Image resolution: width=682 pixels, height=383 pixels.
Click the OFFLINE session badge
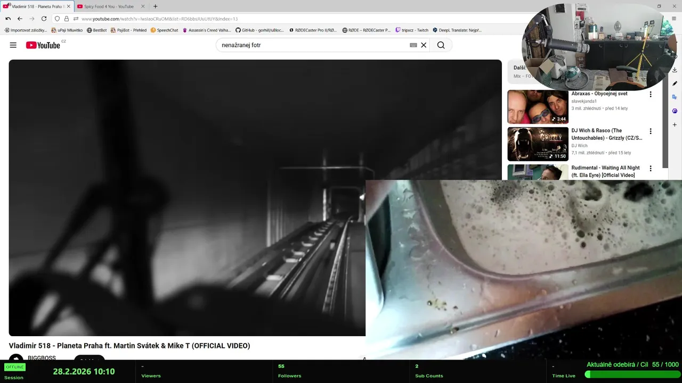[x=15, y=367]
